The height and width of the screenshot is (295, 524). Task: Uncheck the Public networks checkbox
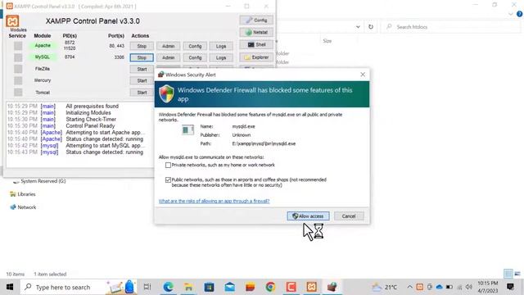[168, 180]
